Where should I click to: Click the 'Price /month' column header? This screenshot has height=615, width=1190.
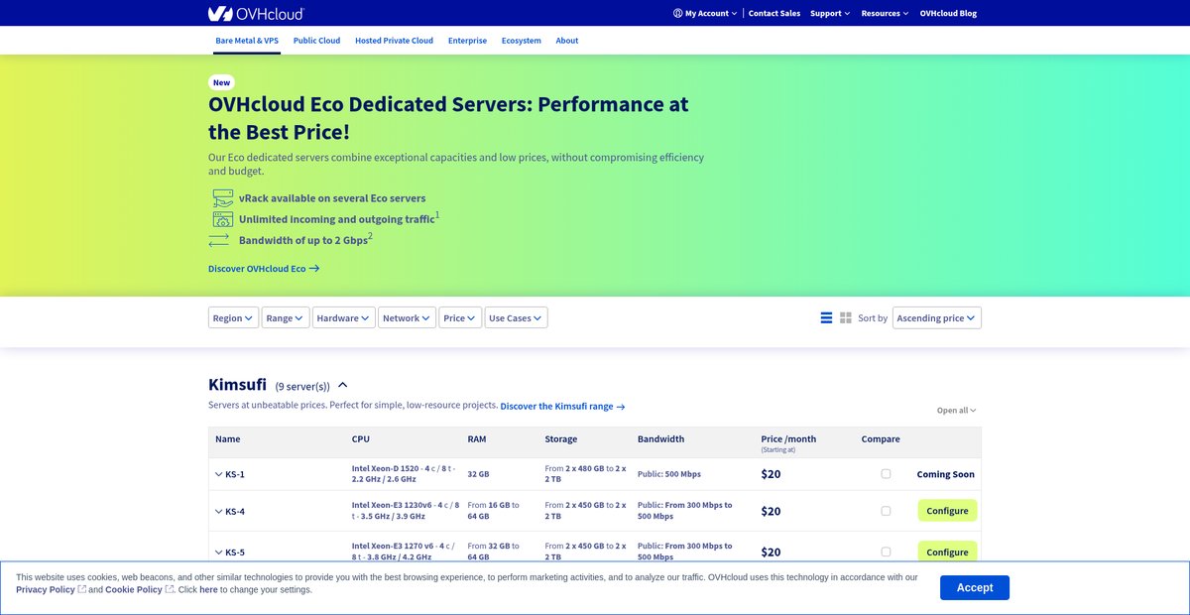point(788,438)
